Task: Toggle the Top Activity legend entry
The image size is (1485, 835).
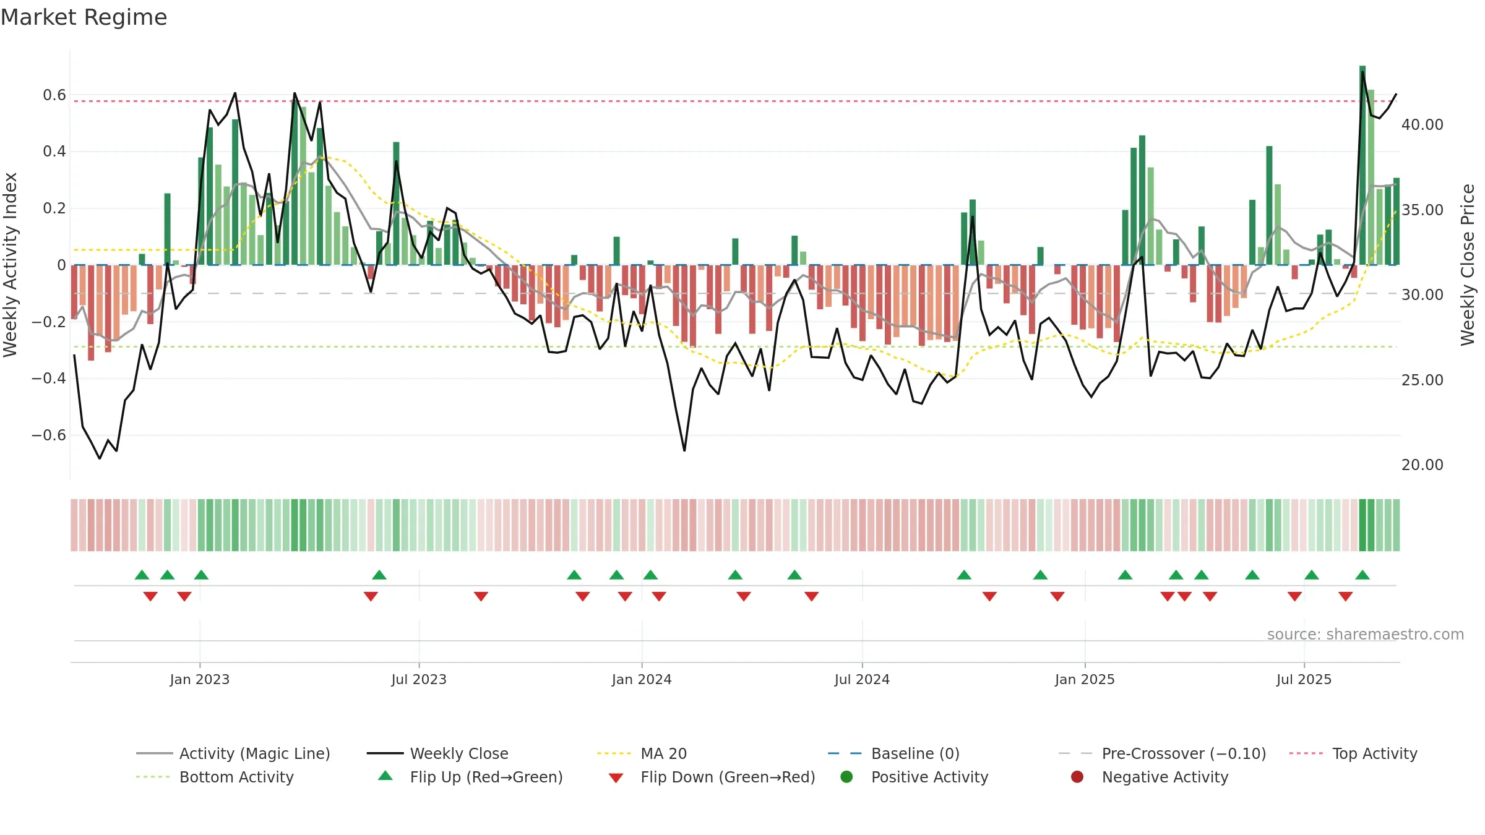Action: click(1353, 753)
